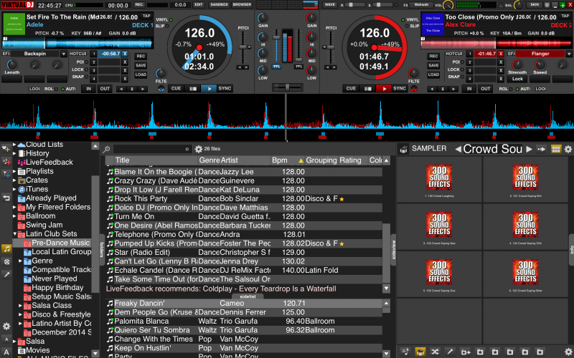Click the shuffle icon in bottom sideview bar
Screen dimensions: 574x358
click(435, 352)
